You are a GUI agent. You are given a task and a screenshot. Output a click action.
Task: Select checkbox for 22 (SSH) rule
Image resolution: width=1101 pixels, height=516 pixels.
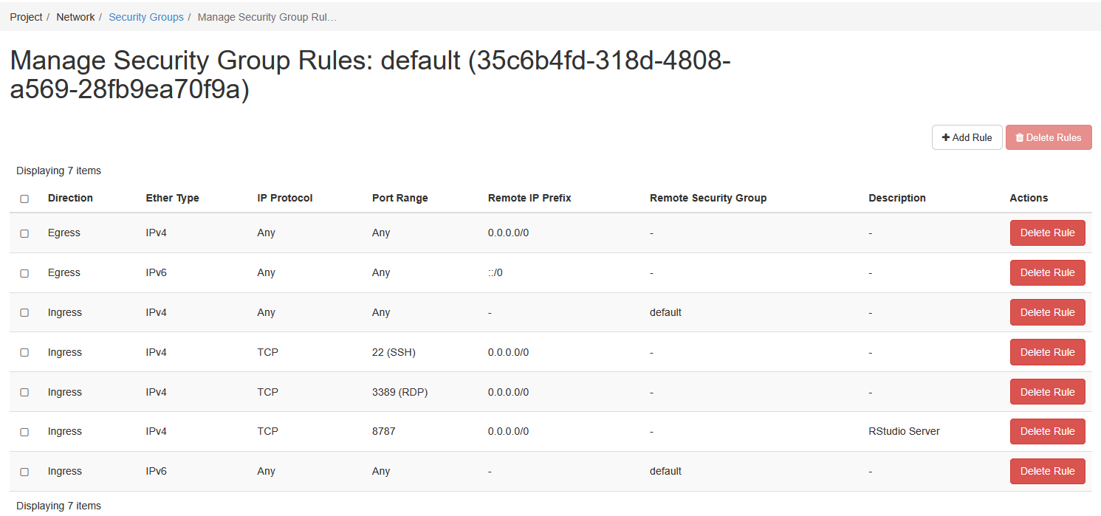tap(24, 353)
